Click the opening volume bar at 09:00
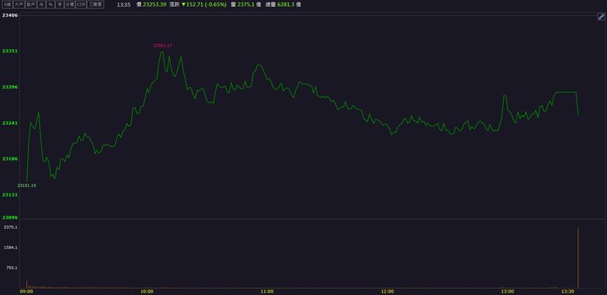The image size is (607, 295). [x=27, y=284]
